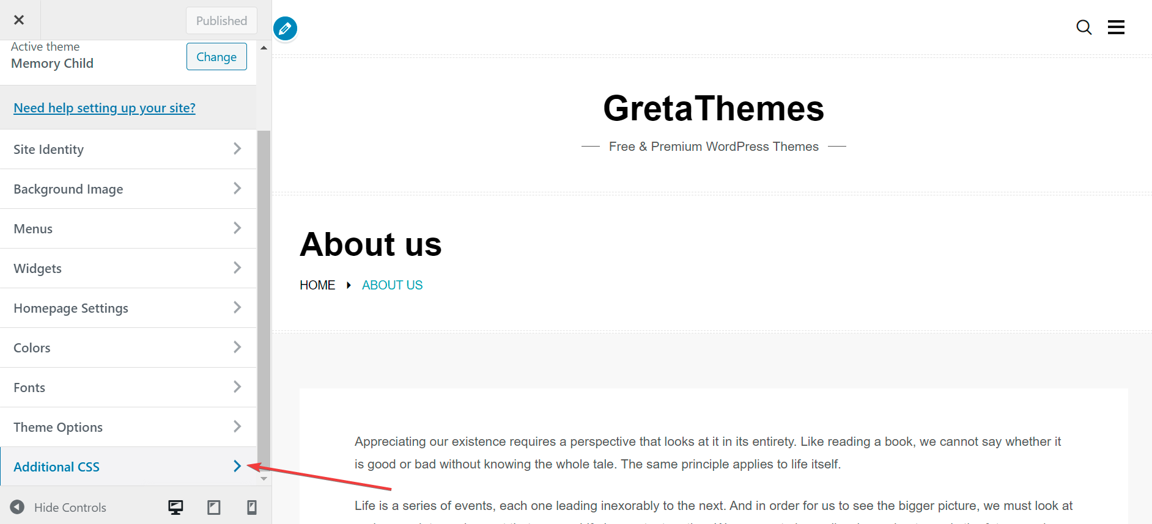Click the GretaThemes site title

coord(713,108)
